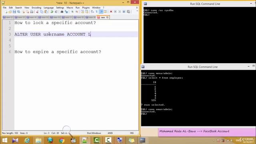Click the Save Recorded Macro icon
256x144 pixels.
[x=128, y=12]
